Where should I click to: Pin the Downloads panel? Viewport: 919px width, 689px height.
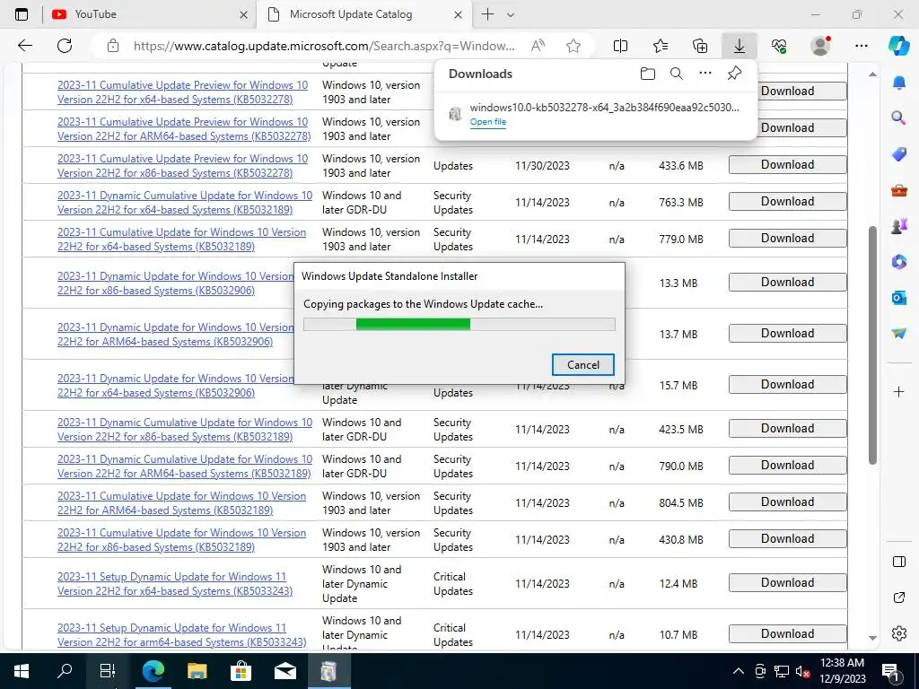click(734, 74)
